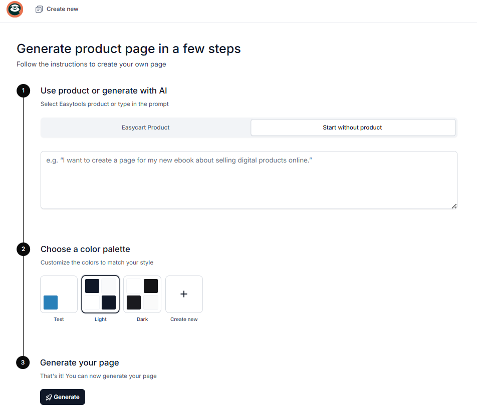Switch to the Easycart Product tab
The height and width of the screenshot is (416, 477).
coord(145,127)
